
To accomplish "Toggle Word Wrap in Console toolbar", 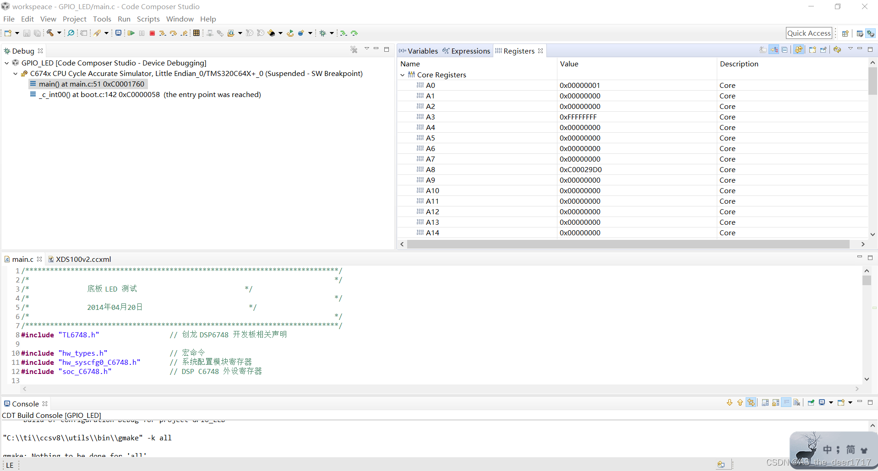I will 786,402.
